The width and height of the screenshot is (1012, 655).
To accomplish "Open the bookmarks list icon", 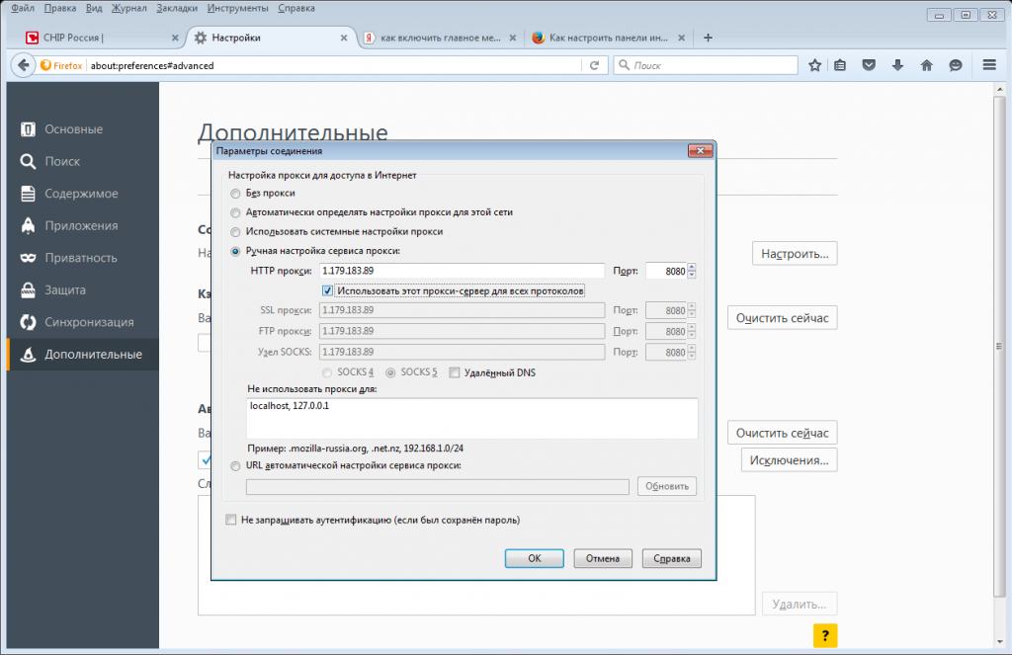I will (840, 65).
